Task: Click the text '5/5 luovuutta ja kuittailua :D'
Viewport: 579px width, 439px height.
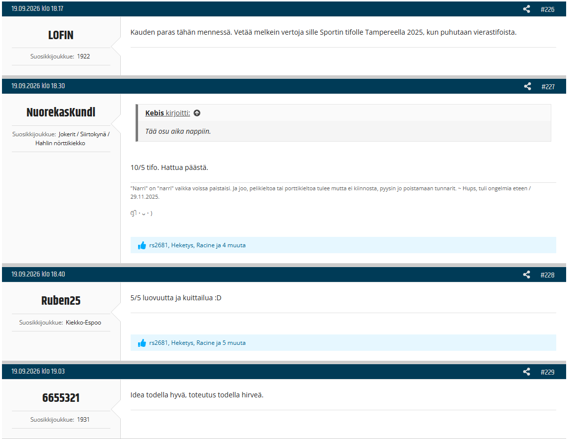Action: click(x=176, y=298)
